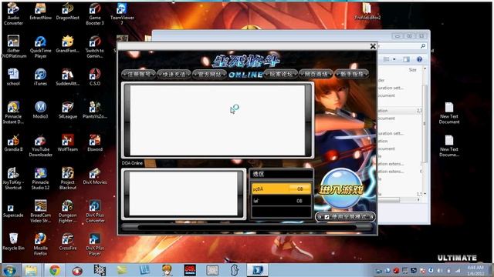Click inside the large white news panel
The image size is (494, 277).
click(218, 120)
